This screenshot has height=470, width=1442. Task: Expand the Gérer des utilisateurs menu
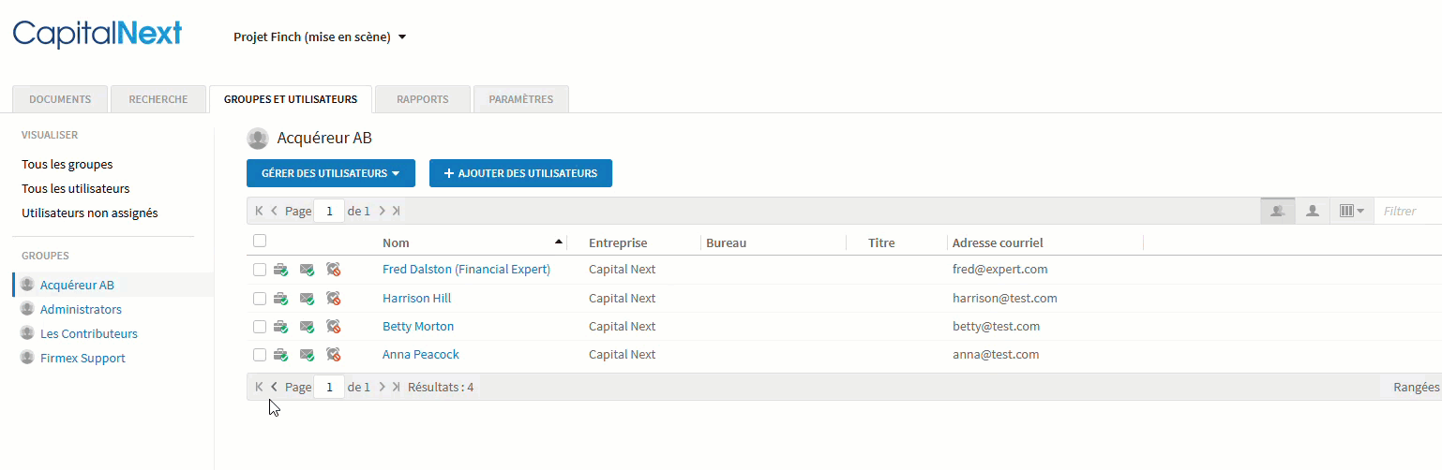pyautogui.click(x=331, y=173)
